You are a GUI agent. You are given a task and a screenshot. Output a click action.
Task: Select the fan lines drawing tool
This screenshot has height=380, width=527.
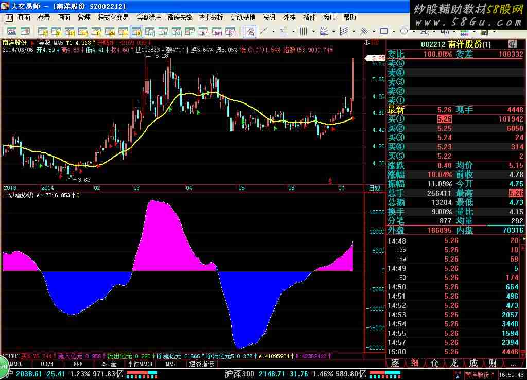click(324, 31)
